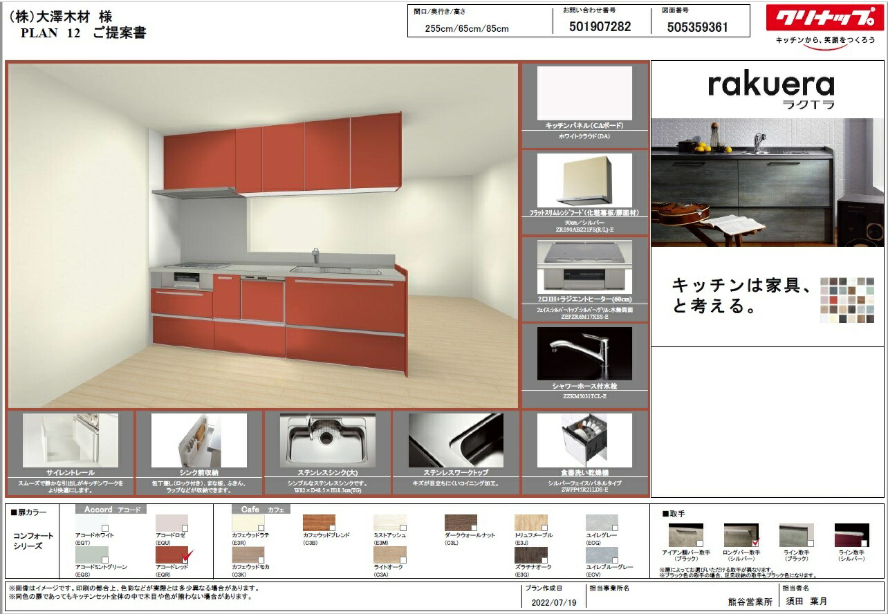Check the アコードロゼ (EQU) checkbox
The image size is (888, 614).
184,528
